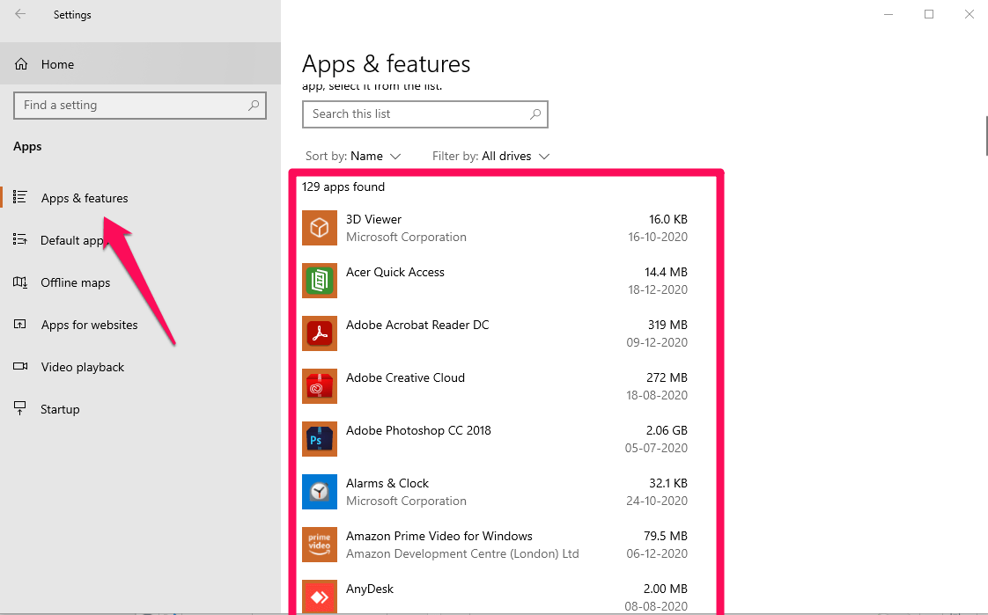Click the Video playback camera icon
The image size is (988, 615).
point(20,366)
